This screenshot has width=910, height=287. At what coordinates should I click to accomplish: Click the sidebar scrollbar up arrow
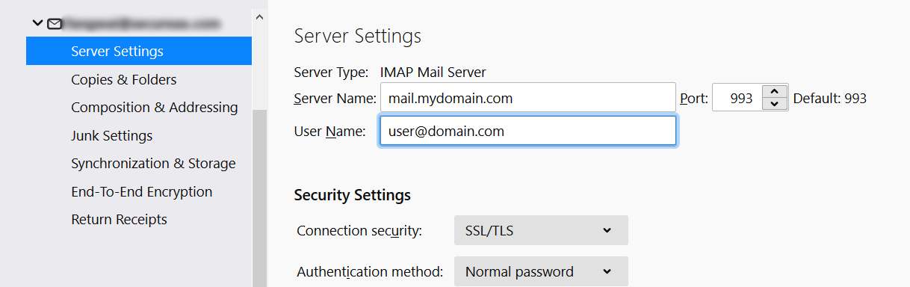[x=259, y=15]
